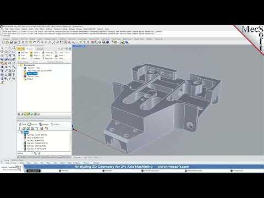This screenshot has width=264, height=198.
Task: Open the Edit menu
Action: (7, 29)
